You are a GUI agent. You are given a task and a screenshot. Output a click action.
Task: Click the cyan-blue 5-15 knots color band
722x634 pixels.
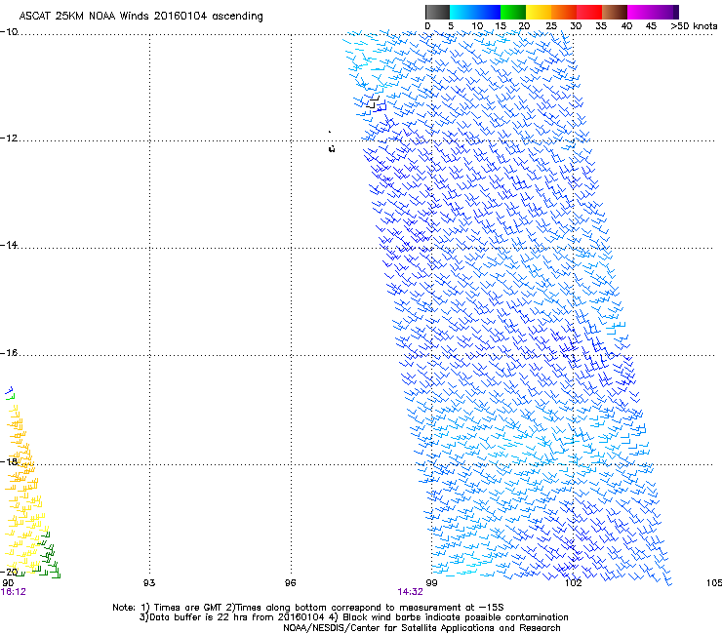pos(475,12)
